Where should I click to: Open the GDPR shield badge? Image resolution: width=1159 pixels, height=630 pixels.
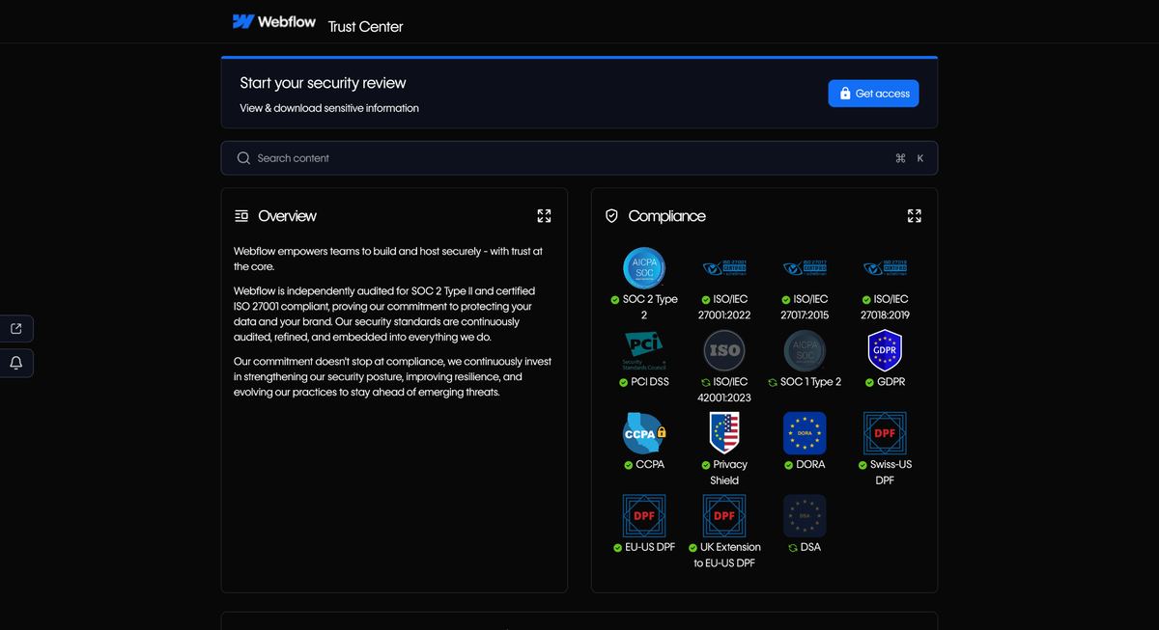coord(885,351)
